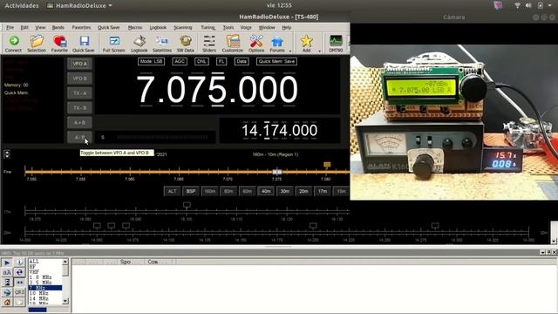Select 14 MHz in the band list
The image size is (558, 314).
(x=38, y=298)
